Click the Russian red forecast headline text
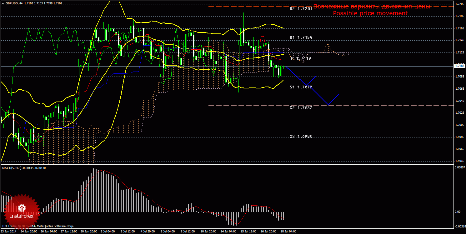This screenshot has width=466, height=234. tap(372, 7)
